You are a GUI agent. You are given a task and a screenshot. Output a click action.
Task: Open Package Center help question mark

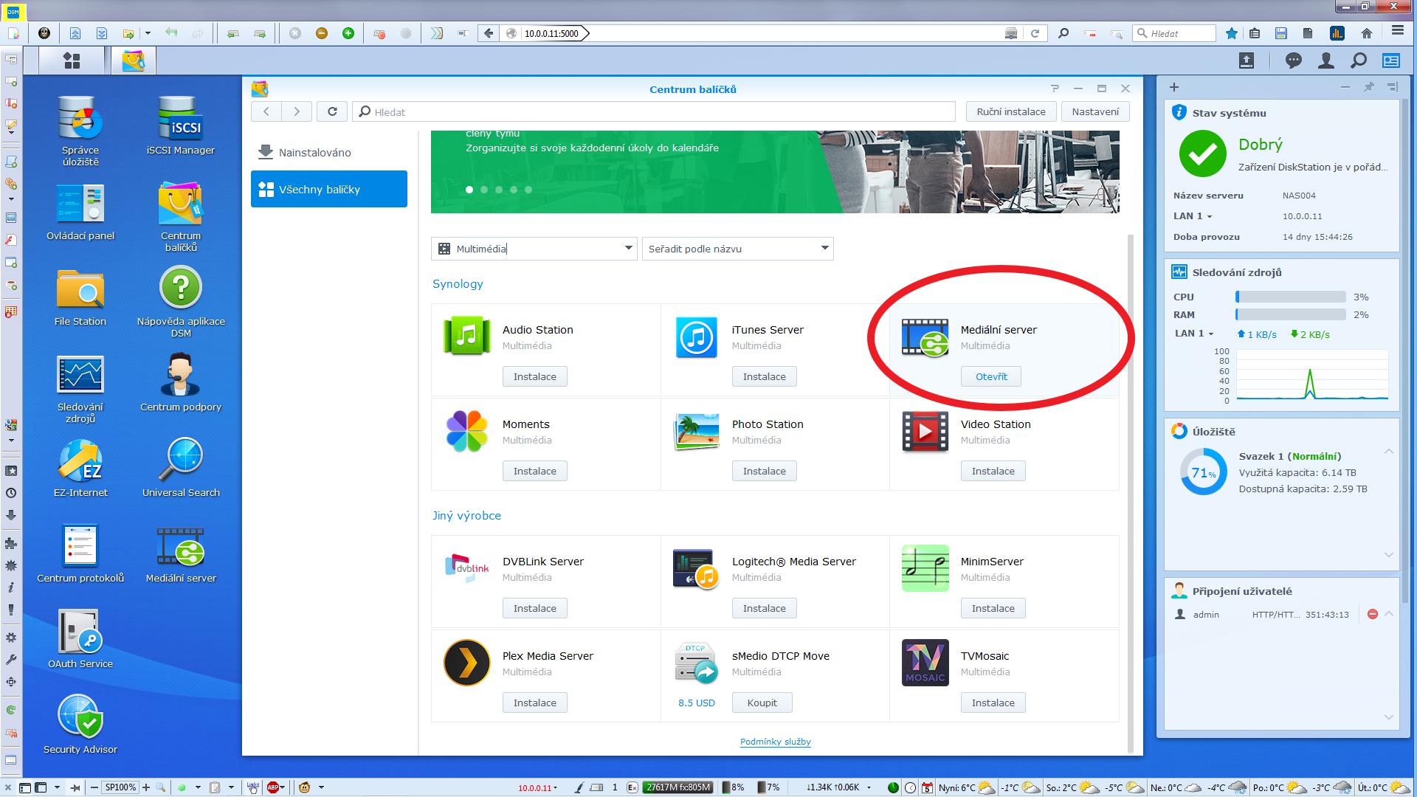1055,89
